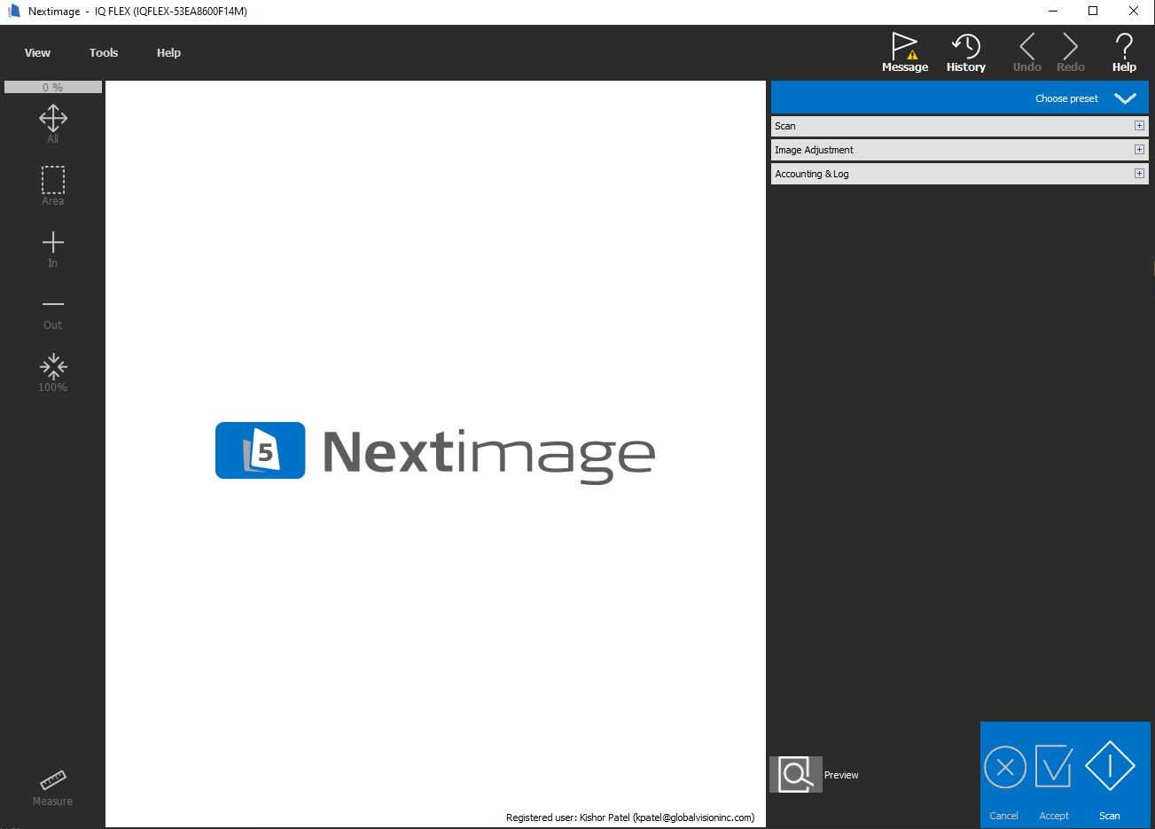Start scanning with the Scan button
1155x829 pixels.
click(1110, 767)
